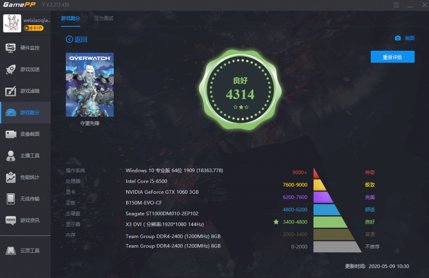Click the 截图 screenshot link
Image resolution: width=429 pixels, height=278 pixels.
(410, 38)
